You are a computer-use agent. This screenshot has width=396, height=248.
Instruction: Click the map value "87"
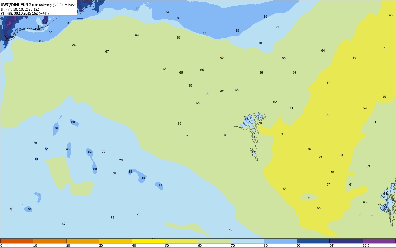204,33
